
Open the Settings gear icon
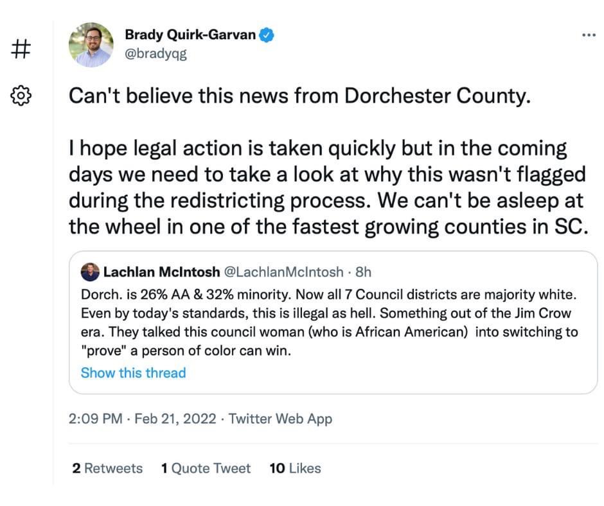[21, 96]
